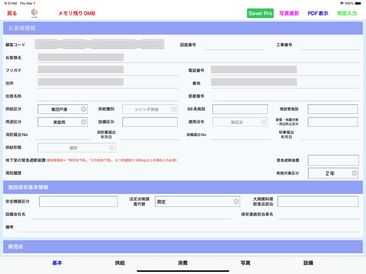The width and height of the screenshot is (366, 274).
Task: Tap the お客様名 field
Action: [198, 58]
